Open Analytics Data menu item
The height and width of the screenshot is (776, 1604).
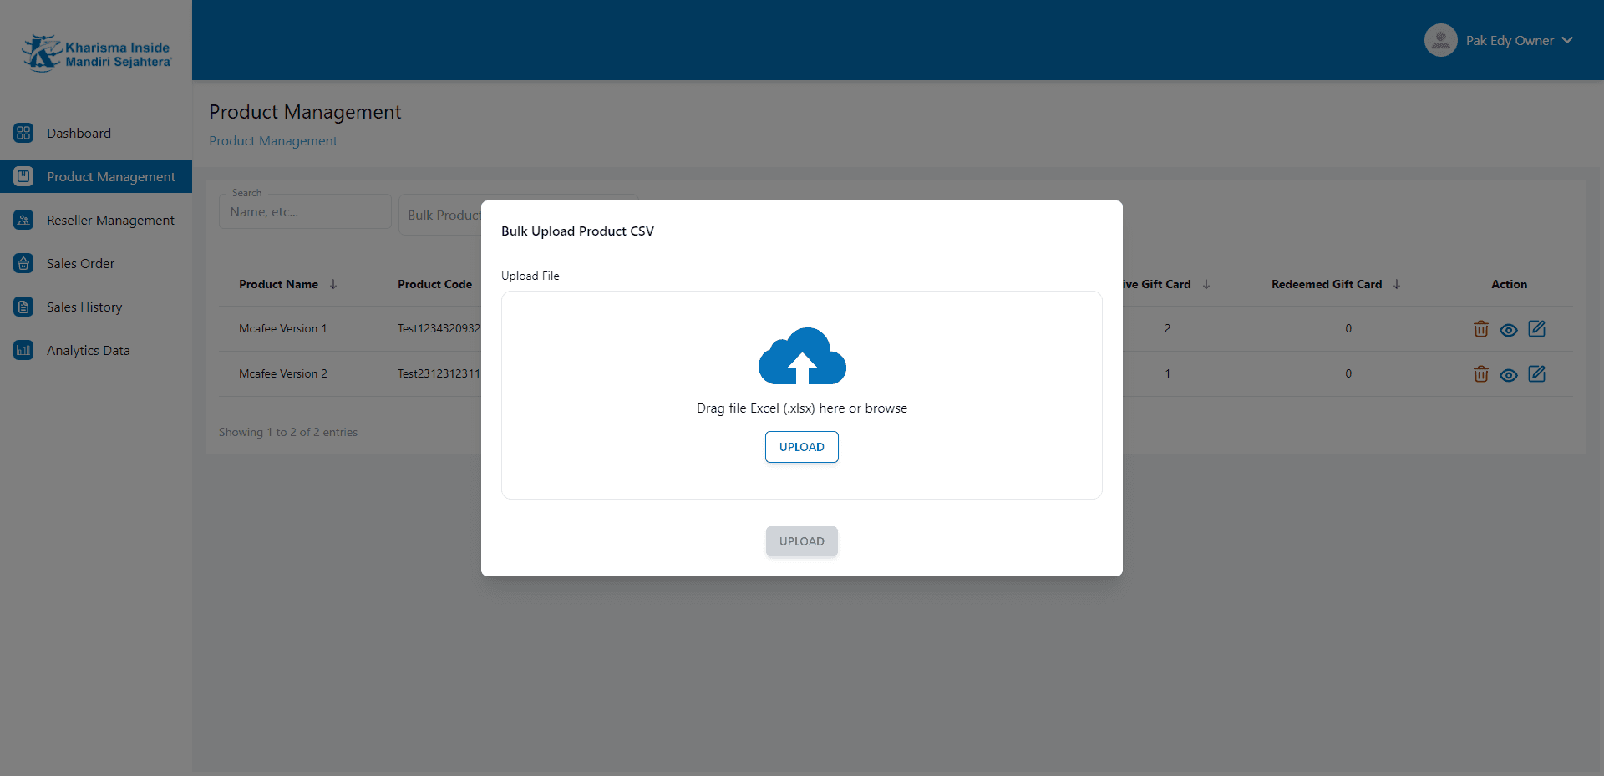(96, 350)
